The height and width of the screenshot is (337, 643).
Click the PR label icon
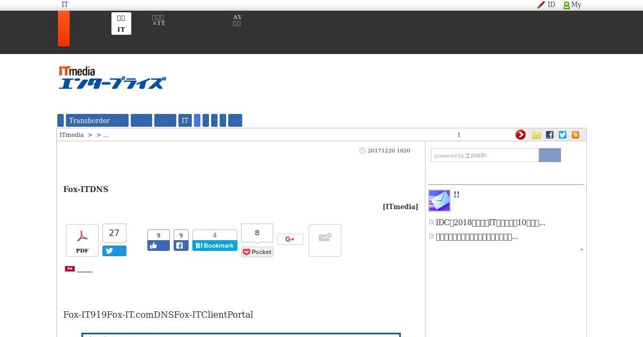click(x=70, y=269)
